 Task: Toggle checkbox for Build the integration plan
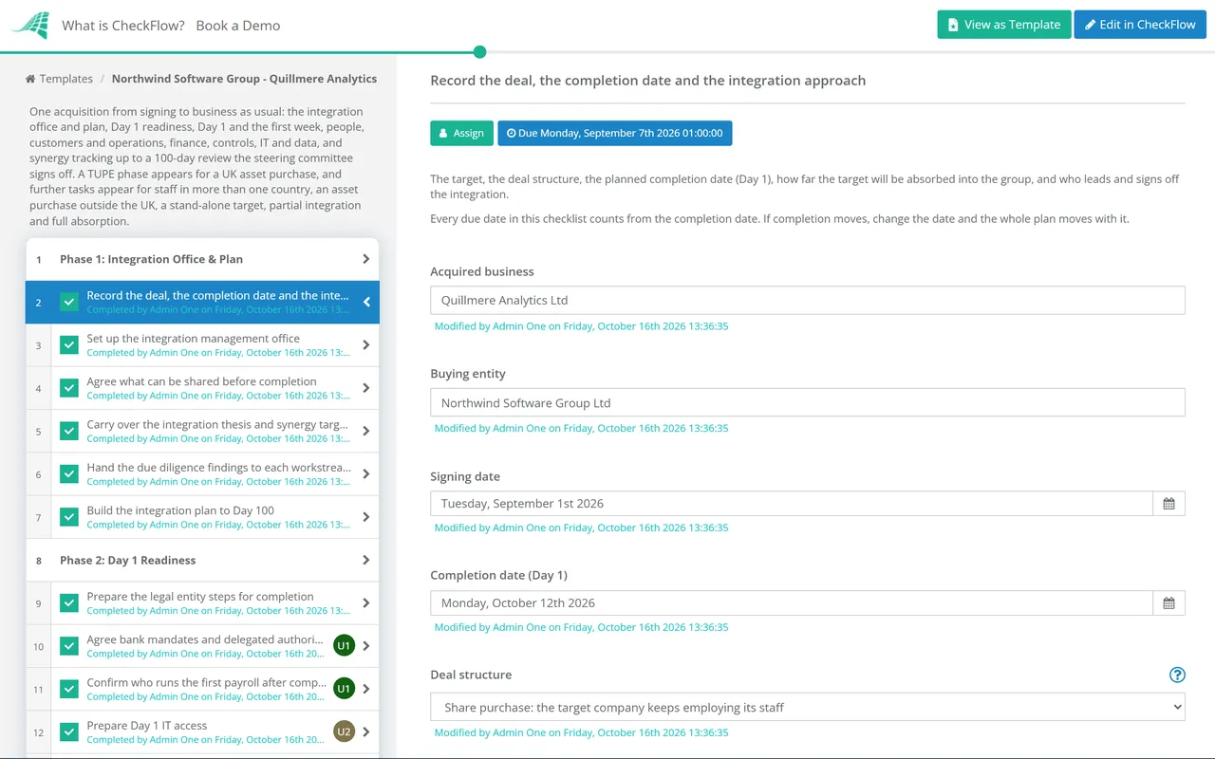[69, 517]
